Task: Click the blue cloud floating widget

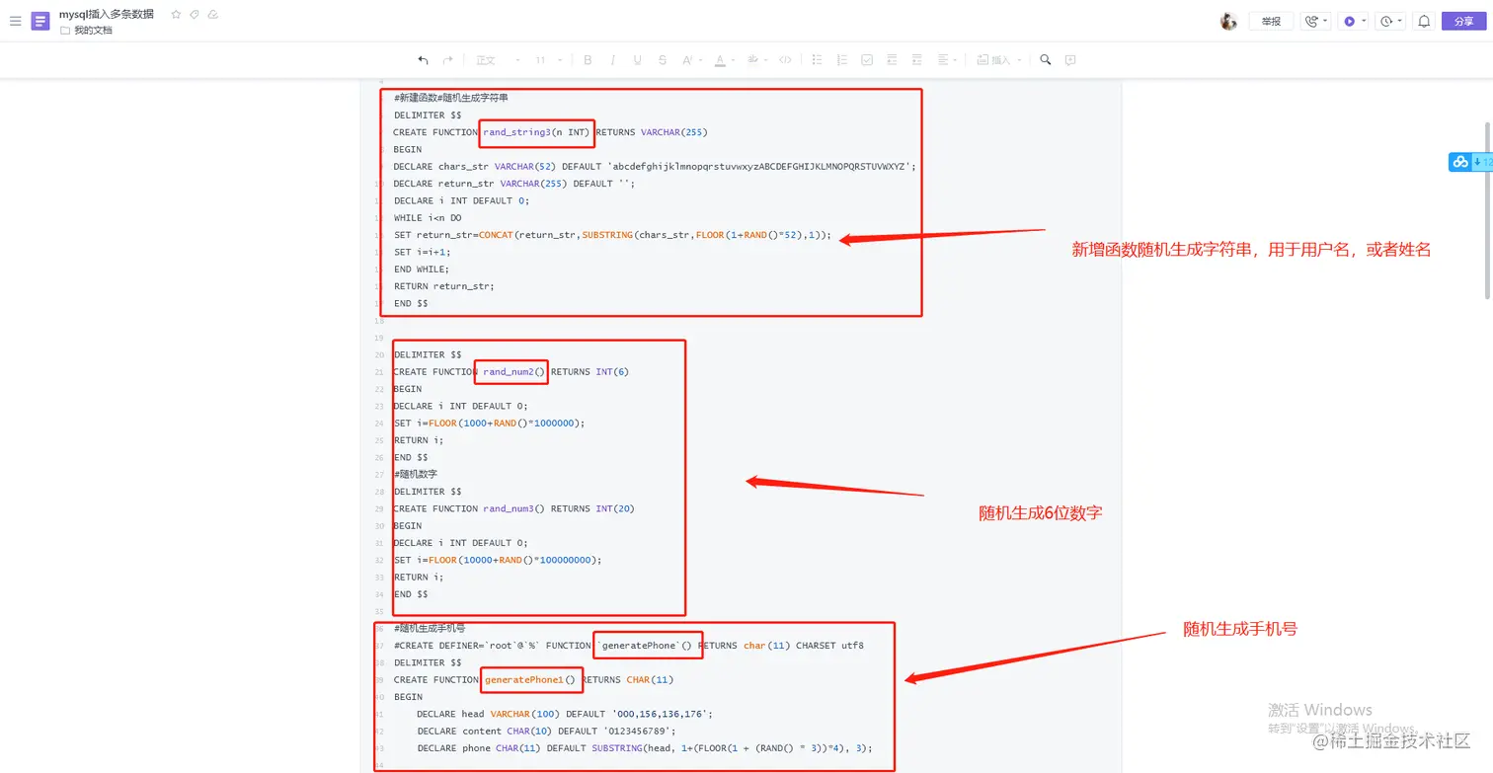Action: point(1459,162)
